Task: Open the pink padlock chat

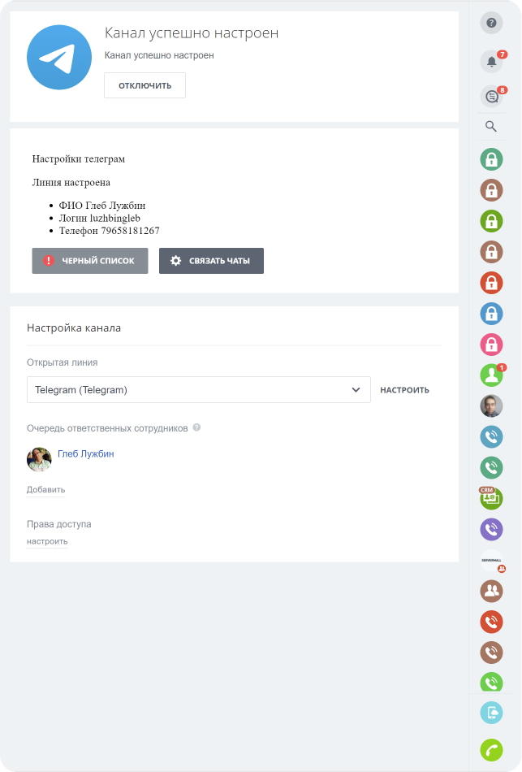Action: tap(491, 345)
